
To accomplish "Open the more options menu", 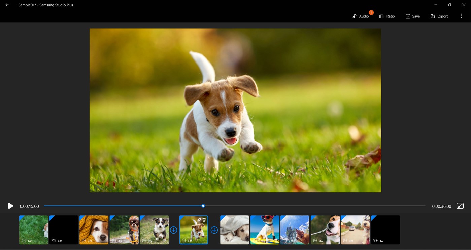I will click(x=461, y=16).
